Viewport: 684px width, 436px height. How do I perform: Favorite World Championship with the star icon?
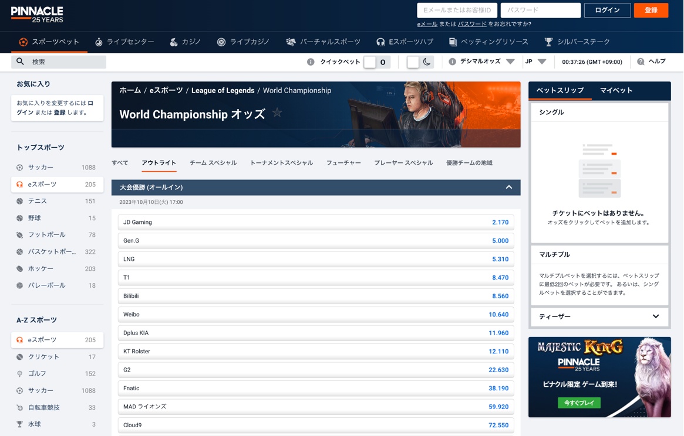277,113
